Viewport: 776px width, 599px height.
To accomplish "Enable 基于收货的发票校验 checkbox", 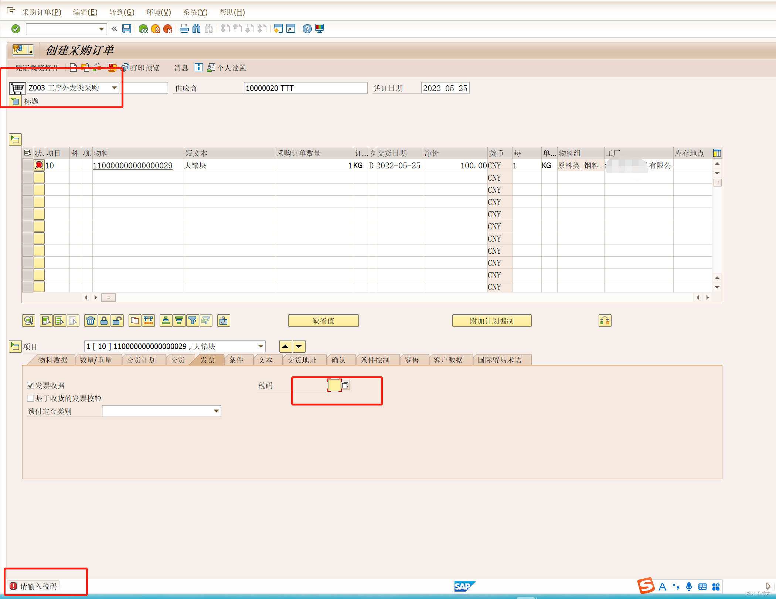I will point(30,398).
